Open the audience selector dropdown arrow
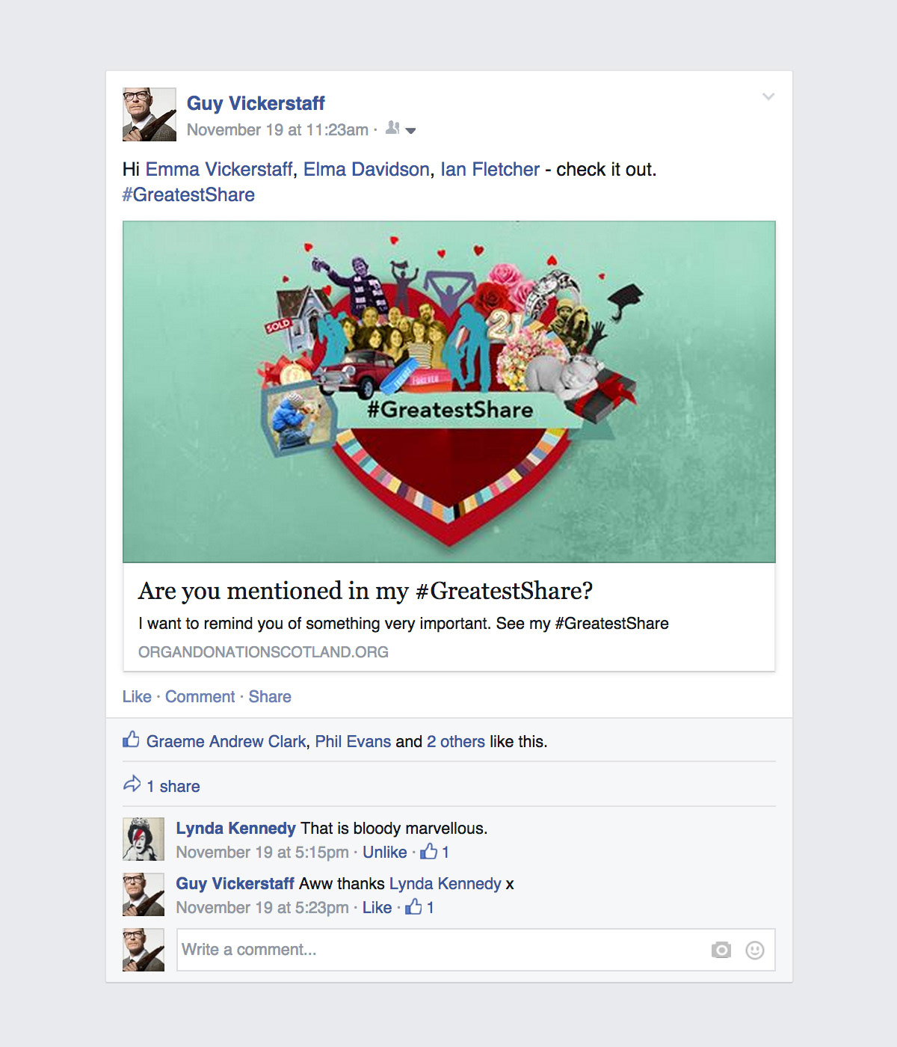 tap(410, 131)
